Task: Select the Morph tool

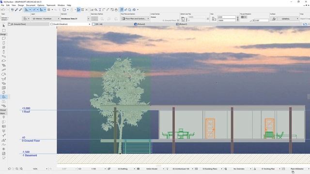Action: 3,92
